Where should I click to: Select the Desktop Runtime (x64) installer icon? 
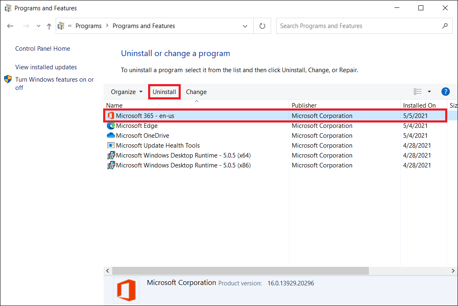[x=111, y=155]
